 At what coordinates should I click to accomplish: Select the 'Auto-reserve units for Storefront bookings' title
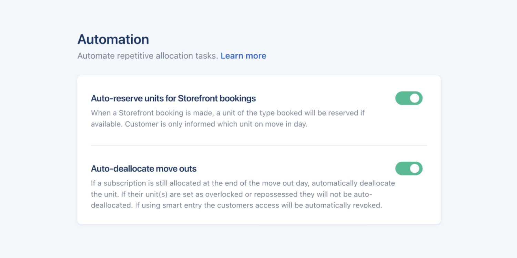(x=173, y=98)
